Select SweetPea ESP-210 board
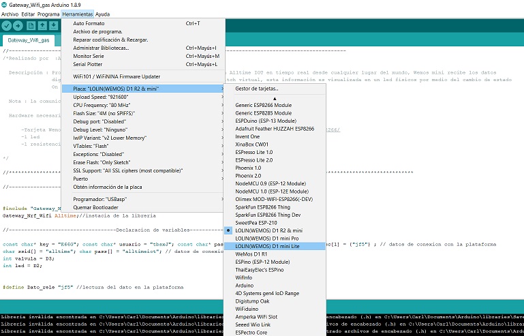Image resolution: width=524 pixels, height=336 pixels. pos(275,223)
